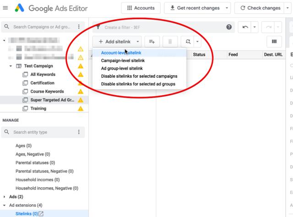Select Test Campaign in tree
Image resolution: width=293 pixels, height=217 pixels.
point(38,66)
